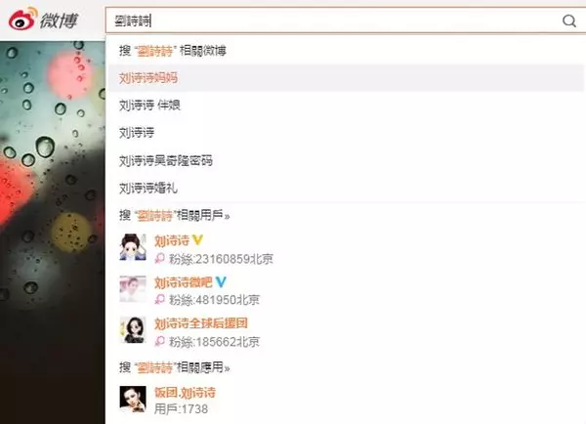Open 饭团.刘诗诗 app avatar thumbnail
This screenshot has height=424, width=586.
[x=133, y=399]
